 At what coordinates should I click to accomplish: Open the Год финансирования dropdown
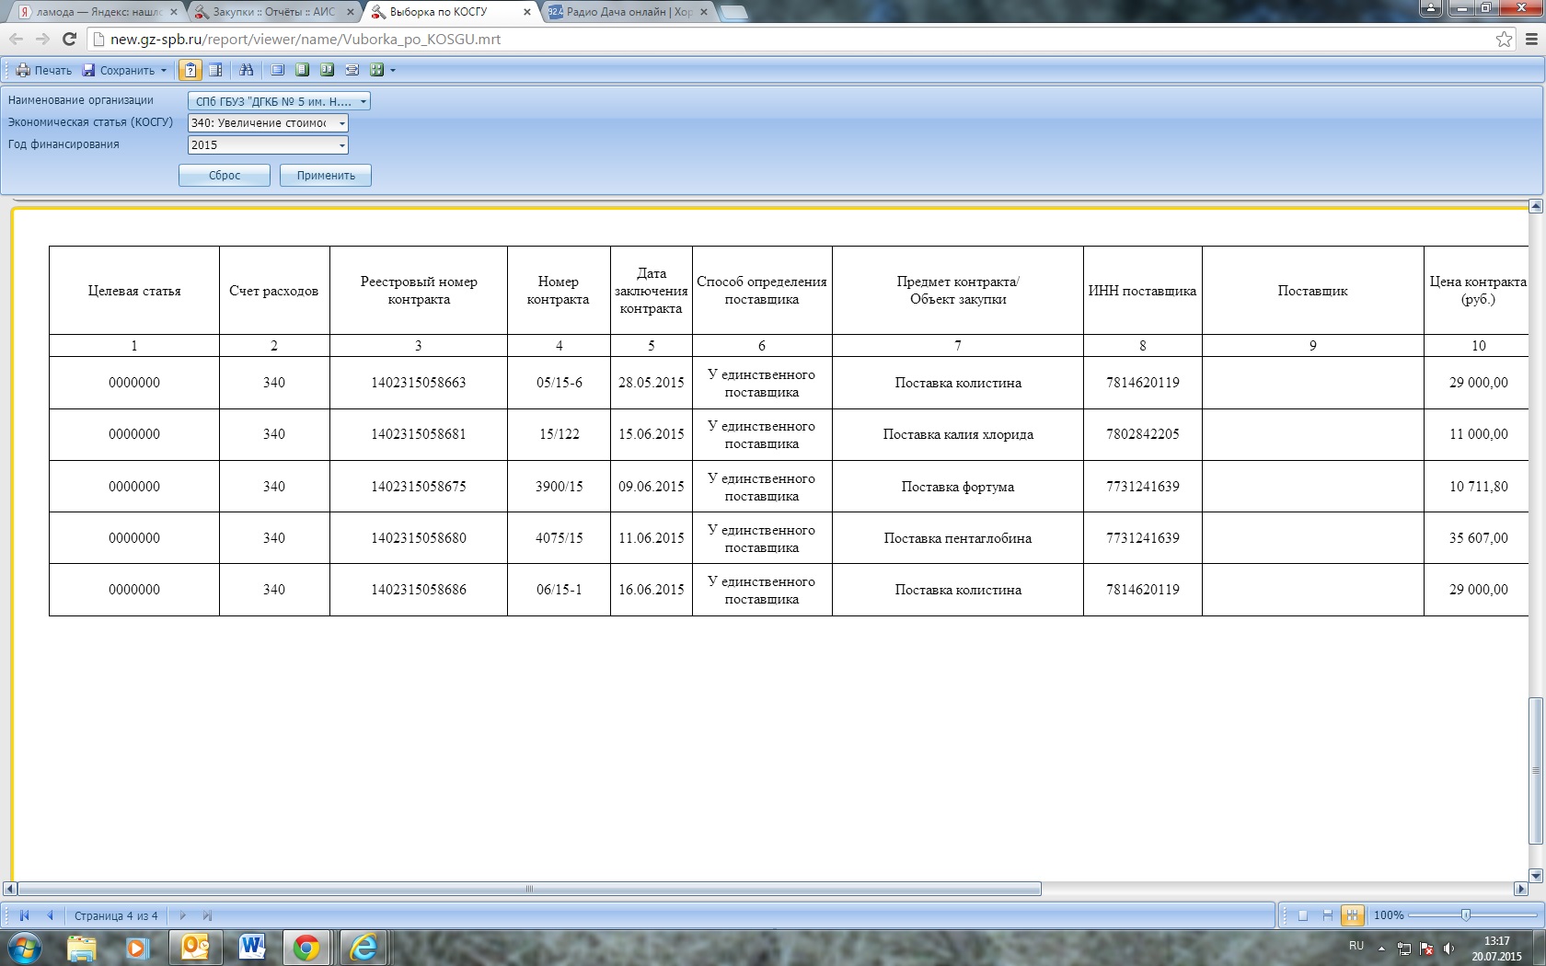coord(268,144)
